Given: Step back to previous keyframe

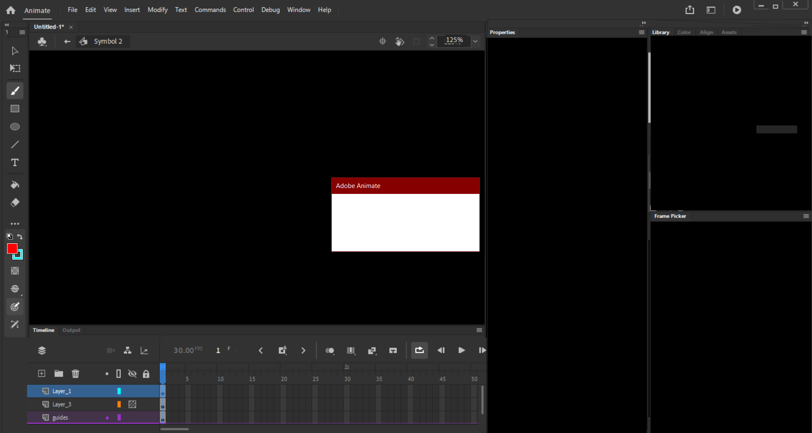Looking at the screenshot, I should point(261,350).
